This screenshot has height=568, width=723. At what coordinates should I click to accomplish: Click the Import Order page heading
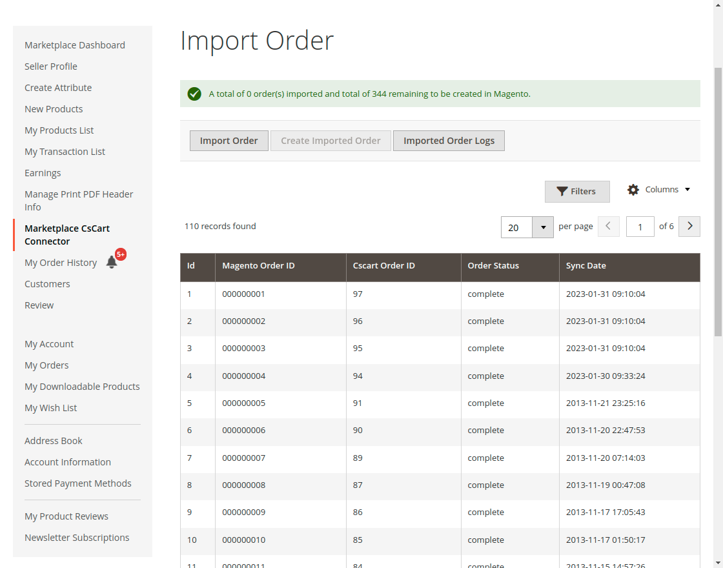point(256,40)
